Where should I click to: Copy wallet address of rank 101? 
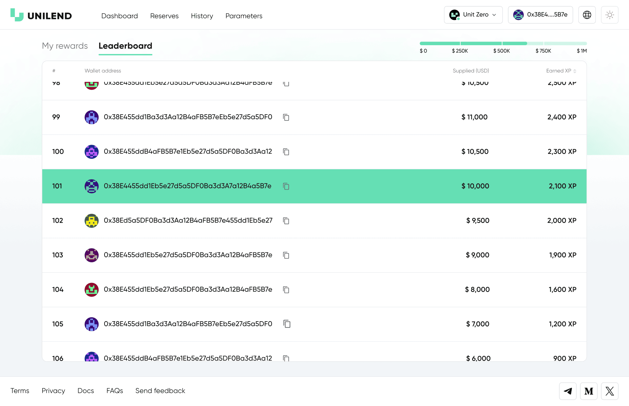tap(286, 186)
